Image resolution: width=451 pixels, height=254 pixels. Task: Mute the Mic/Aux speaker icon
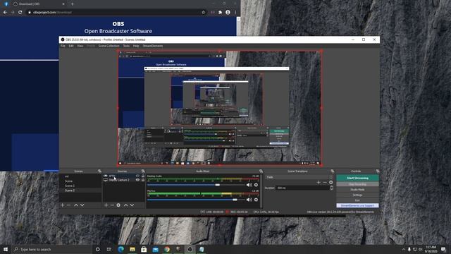click(249, 200)
